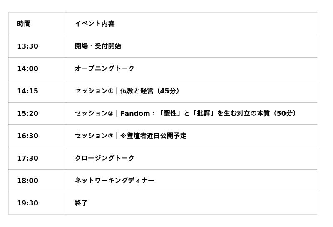Click the クロージングトーク event entry

[104, 158]
